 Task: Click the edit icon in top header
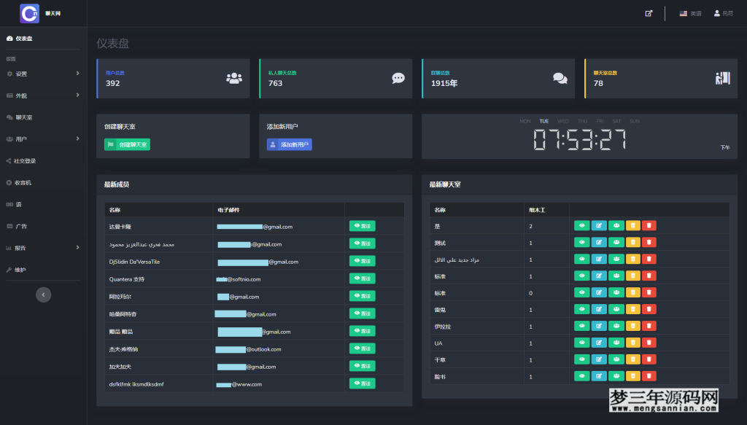pyautogui.click(x=649, y=13)
